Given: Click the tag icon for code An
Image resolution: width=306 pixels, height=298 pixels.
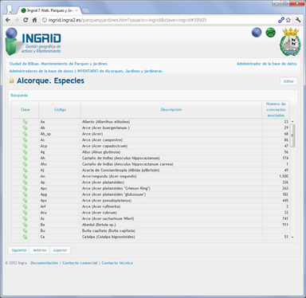Looking at the screenshot, I should [25, 176].
